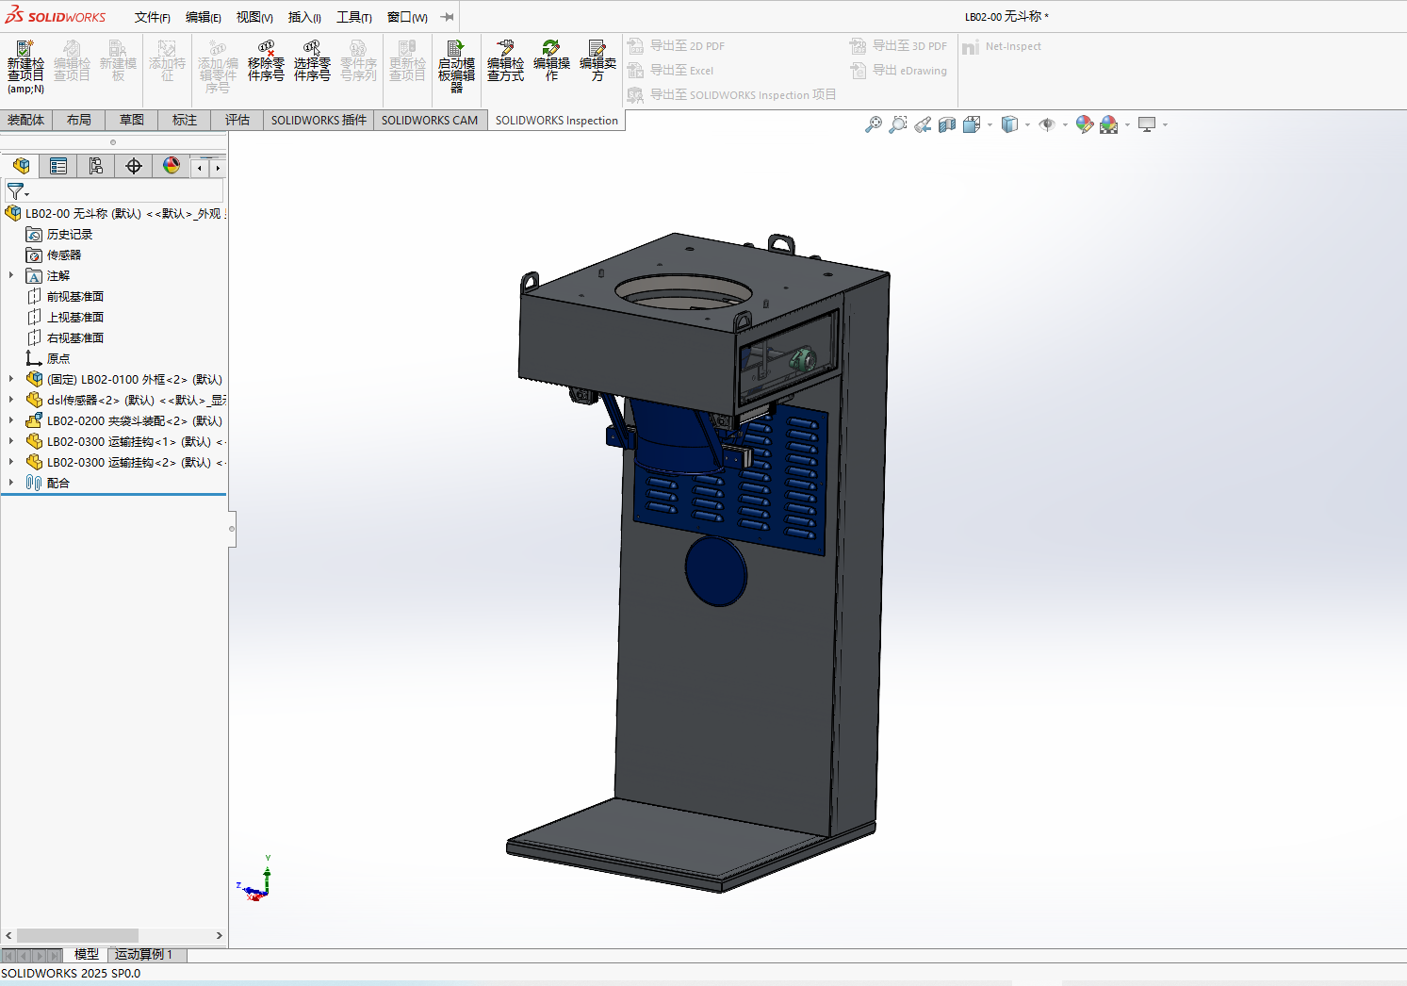Image resolution: width=1407 pixels, height=986 pixels.
Task: Click Apply Scene icon
Action: pyautogui.click(x=1109, y=124)
